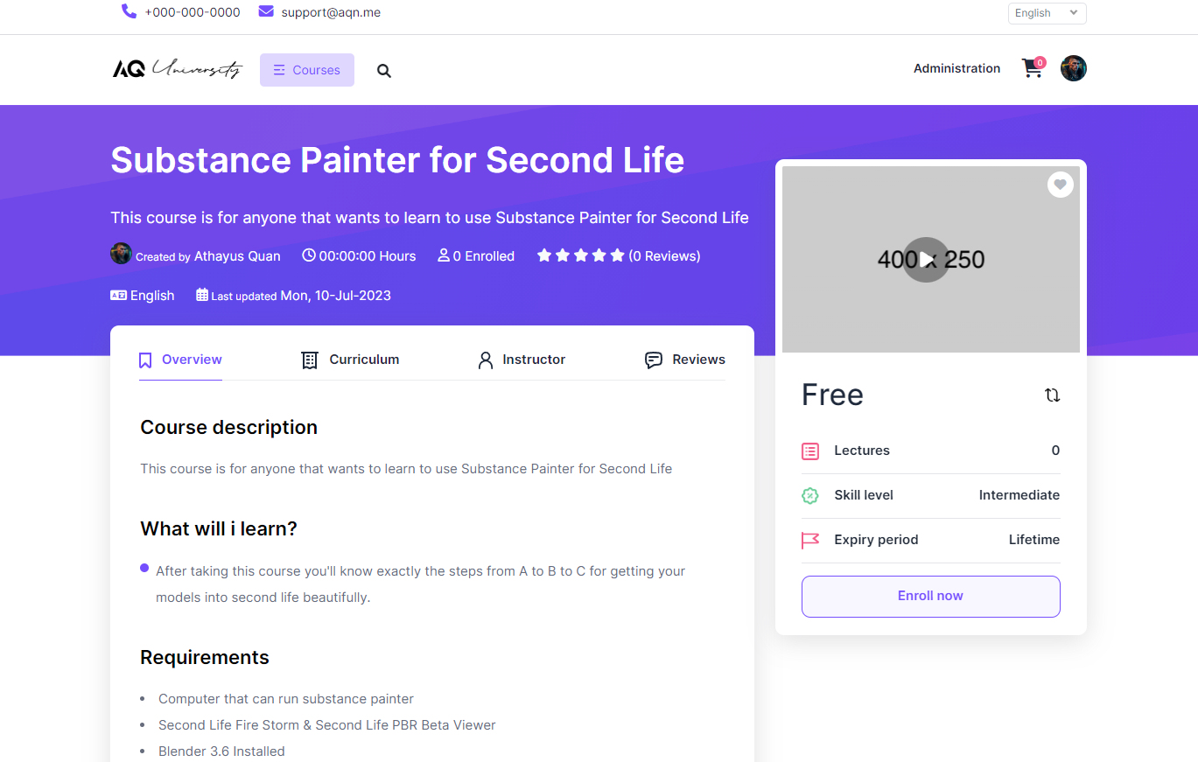Image resolution: width=1198 pixels, height=762 pixels.
Task: Open the search magnifier icon
Action: tap(384, 71)
